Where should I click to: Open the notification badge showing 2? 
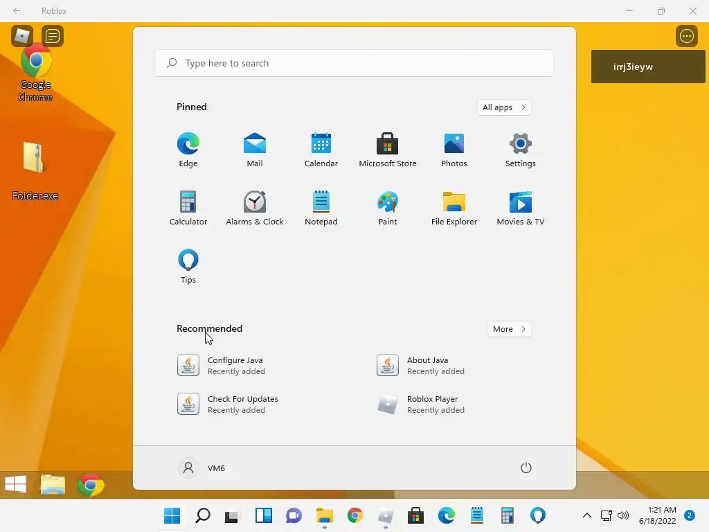[x=690, y=515]
